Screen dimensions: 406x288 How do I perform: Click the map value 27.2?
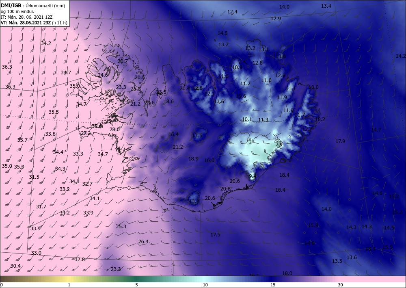86,133
